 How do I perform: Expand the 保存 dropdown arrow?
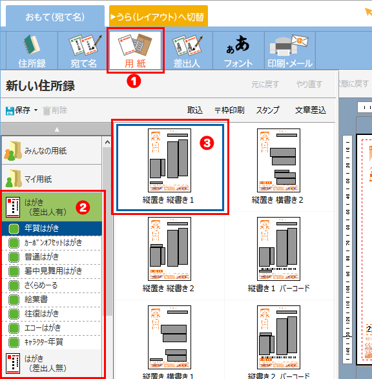click(x=36, y=110)
